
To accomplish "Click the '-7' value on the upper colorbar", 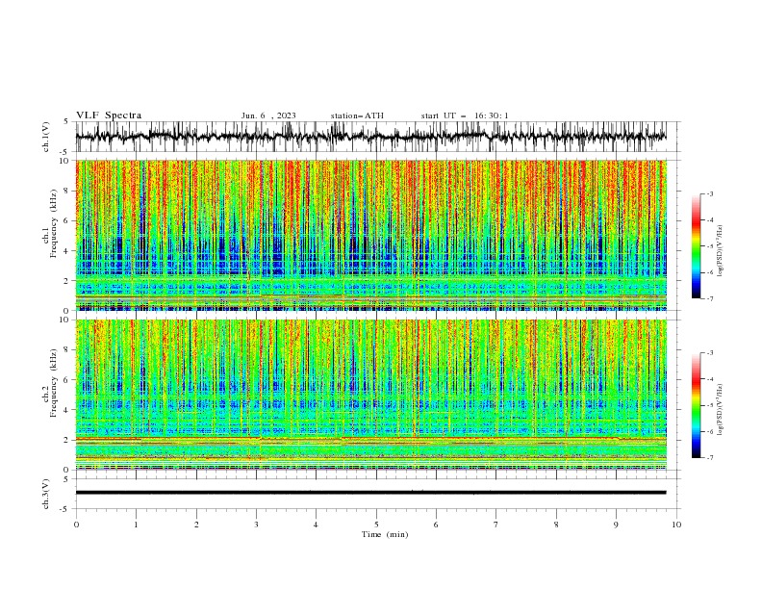I will [x=709, y=298].
